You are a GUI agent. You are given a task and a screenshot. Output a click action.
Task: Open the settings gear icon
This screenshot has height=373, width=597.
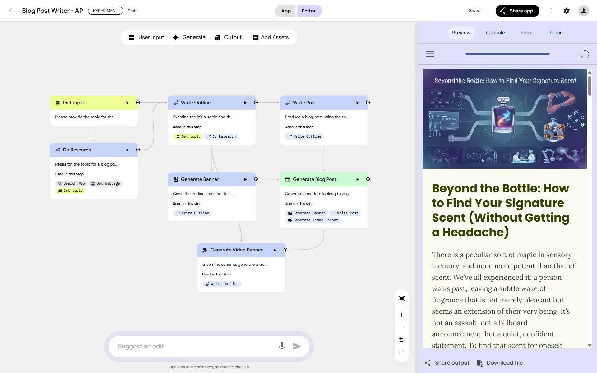(x=567, y=11)
